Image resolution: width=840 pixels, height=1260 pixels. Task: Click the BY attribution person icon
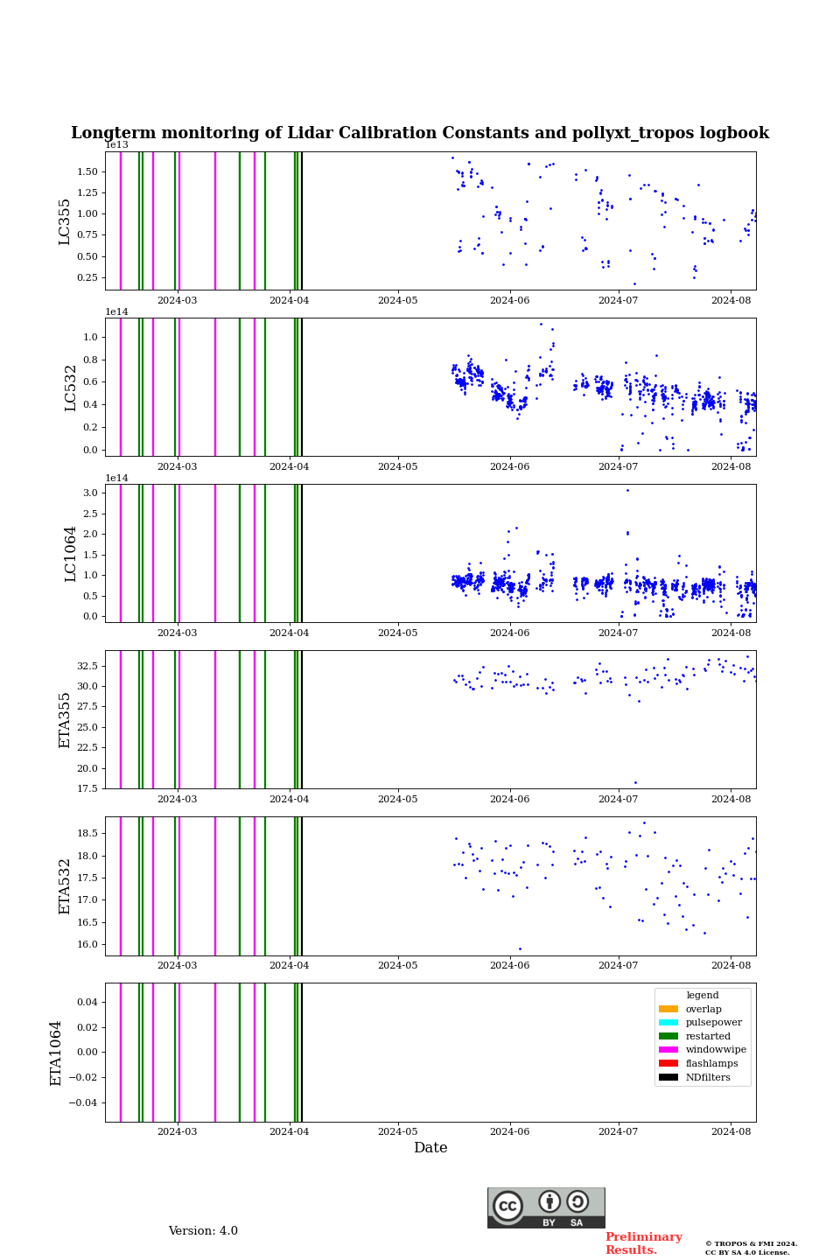[x=549, y=1202]
